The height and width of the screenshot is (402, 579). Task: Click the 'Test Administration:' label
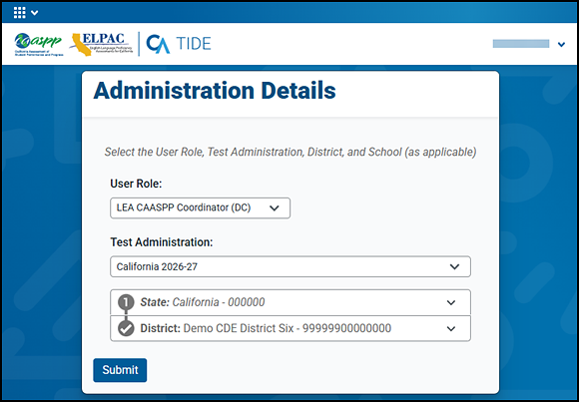click(162, 242)
